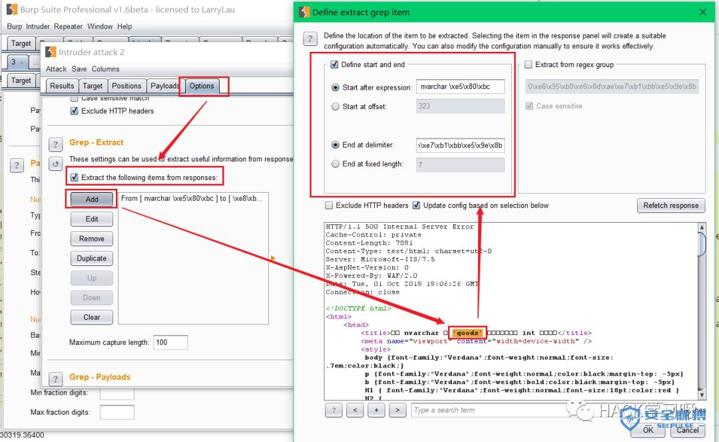Click response panel scrollbar down arrow
Image resolution: width=719 pixels, height=442 pixels.
[x=702, y=395]
